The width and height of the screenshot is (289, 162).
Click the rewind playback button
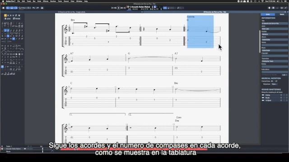click(115, 8)
